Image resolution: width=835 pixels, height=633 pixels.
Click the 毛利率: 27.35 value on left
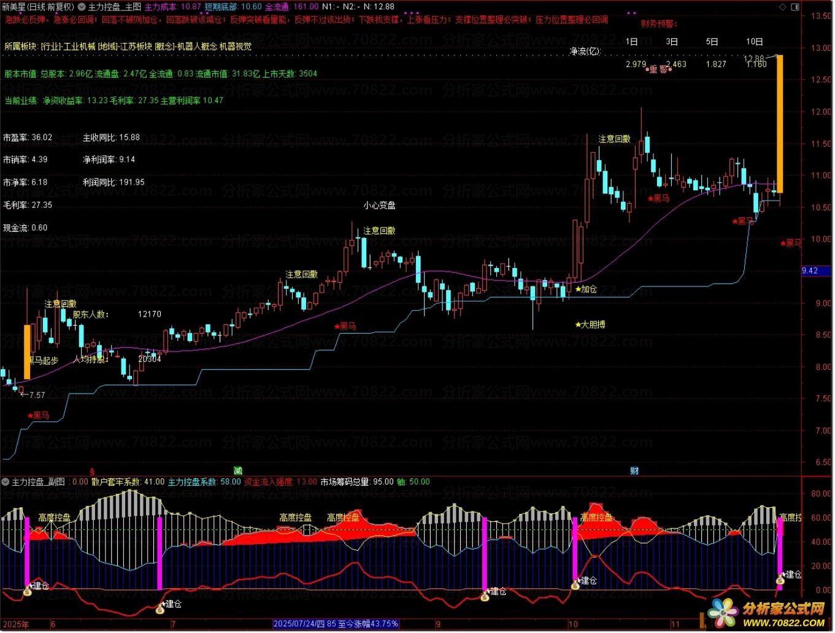(x=28, y=205)
